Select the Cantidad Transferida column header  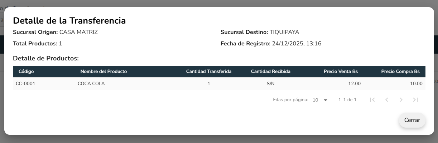pos(209,71)
